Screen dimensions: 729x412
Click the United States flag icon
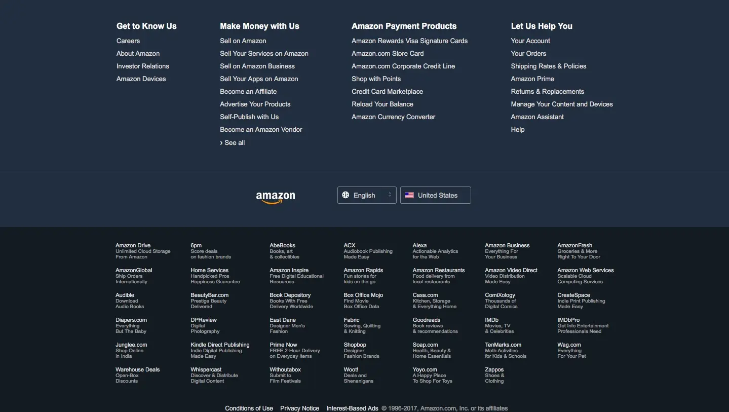tap(409, 195)
